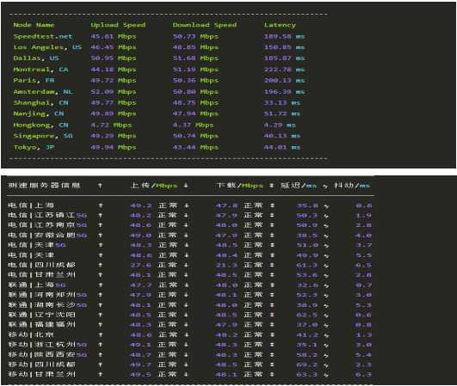Select the 'Montreal, CA' node name
Viewport: 457px width, 386px height.
pyautogui.click(x=40, y=70)
